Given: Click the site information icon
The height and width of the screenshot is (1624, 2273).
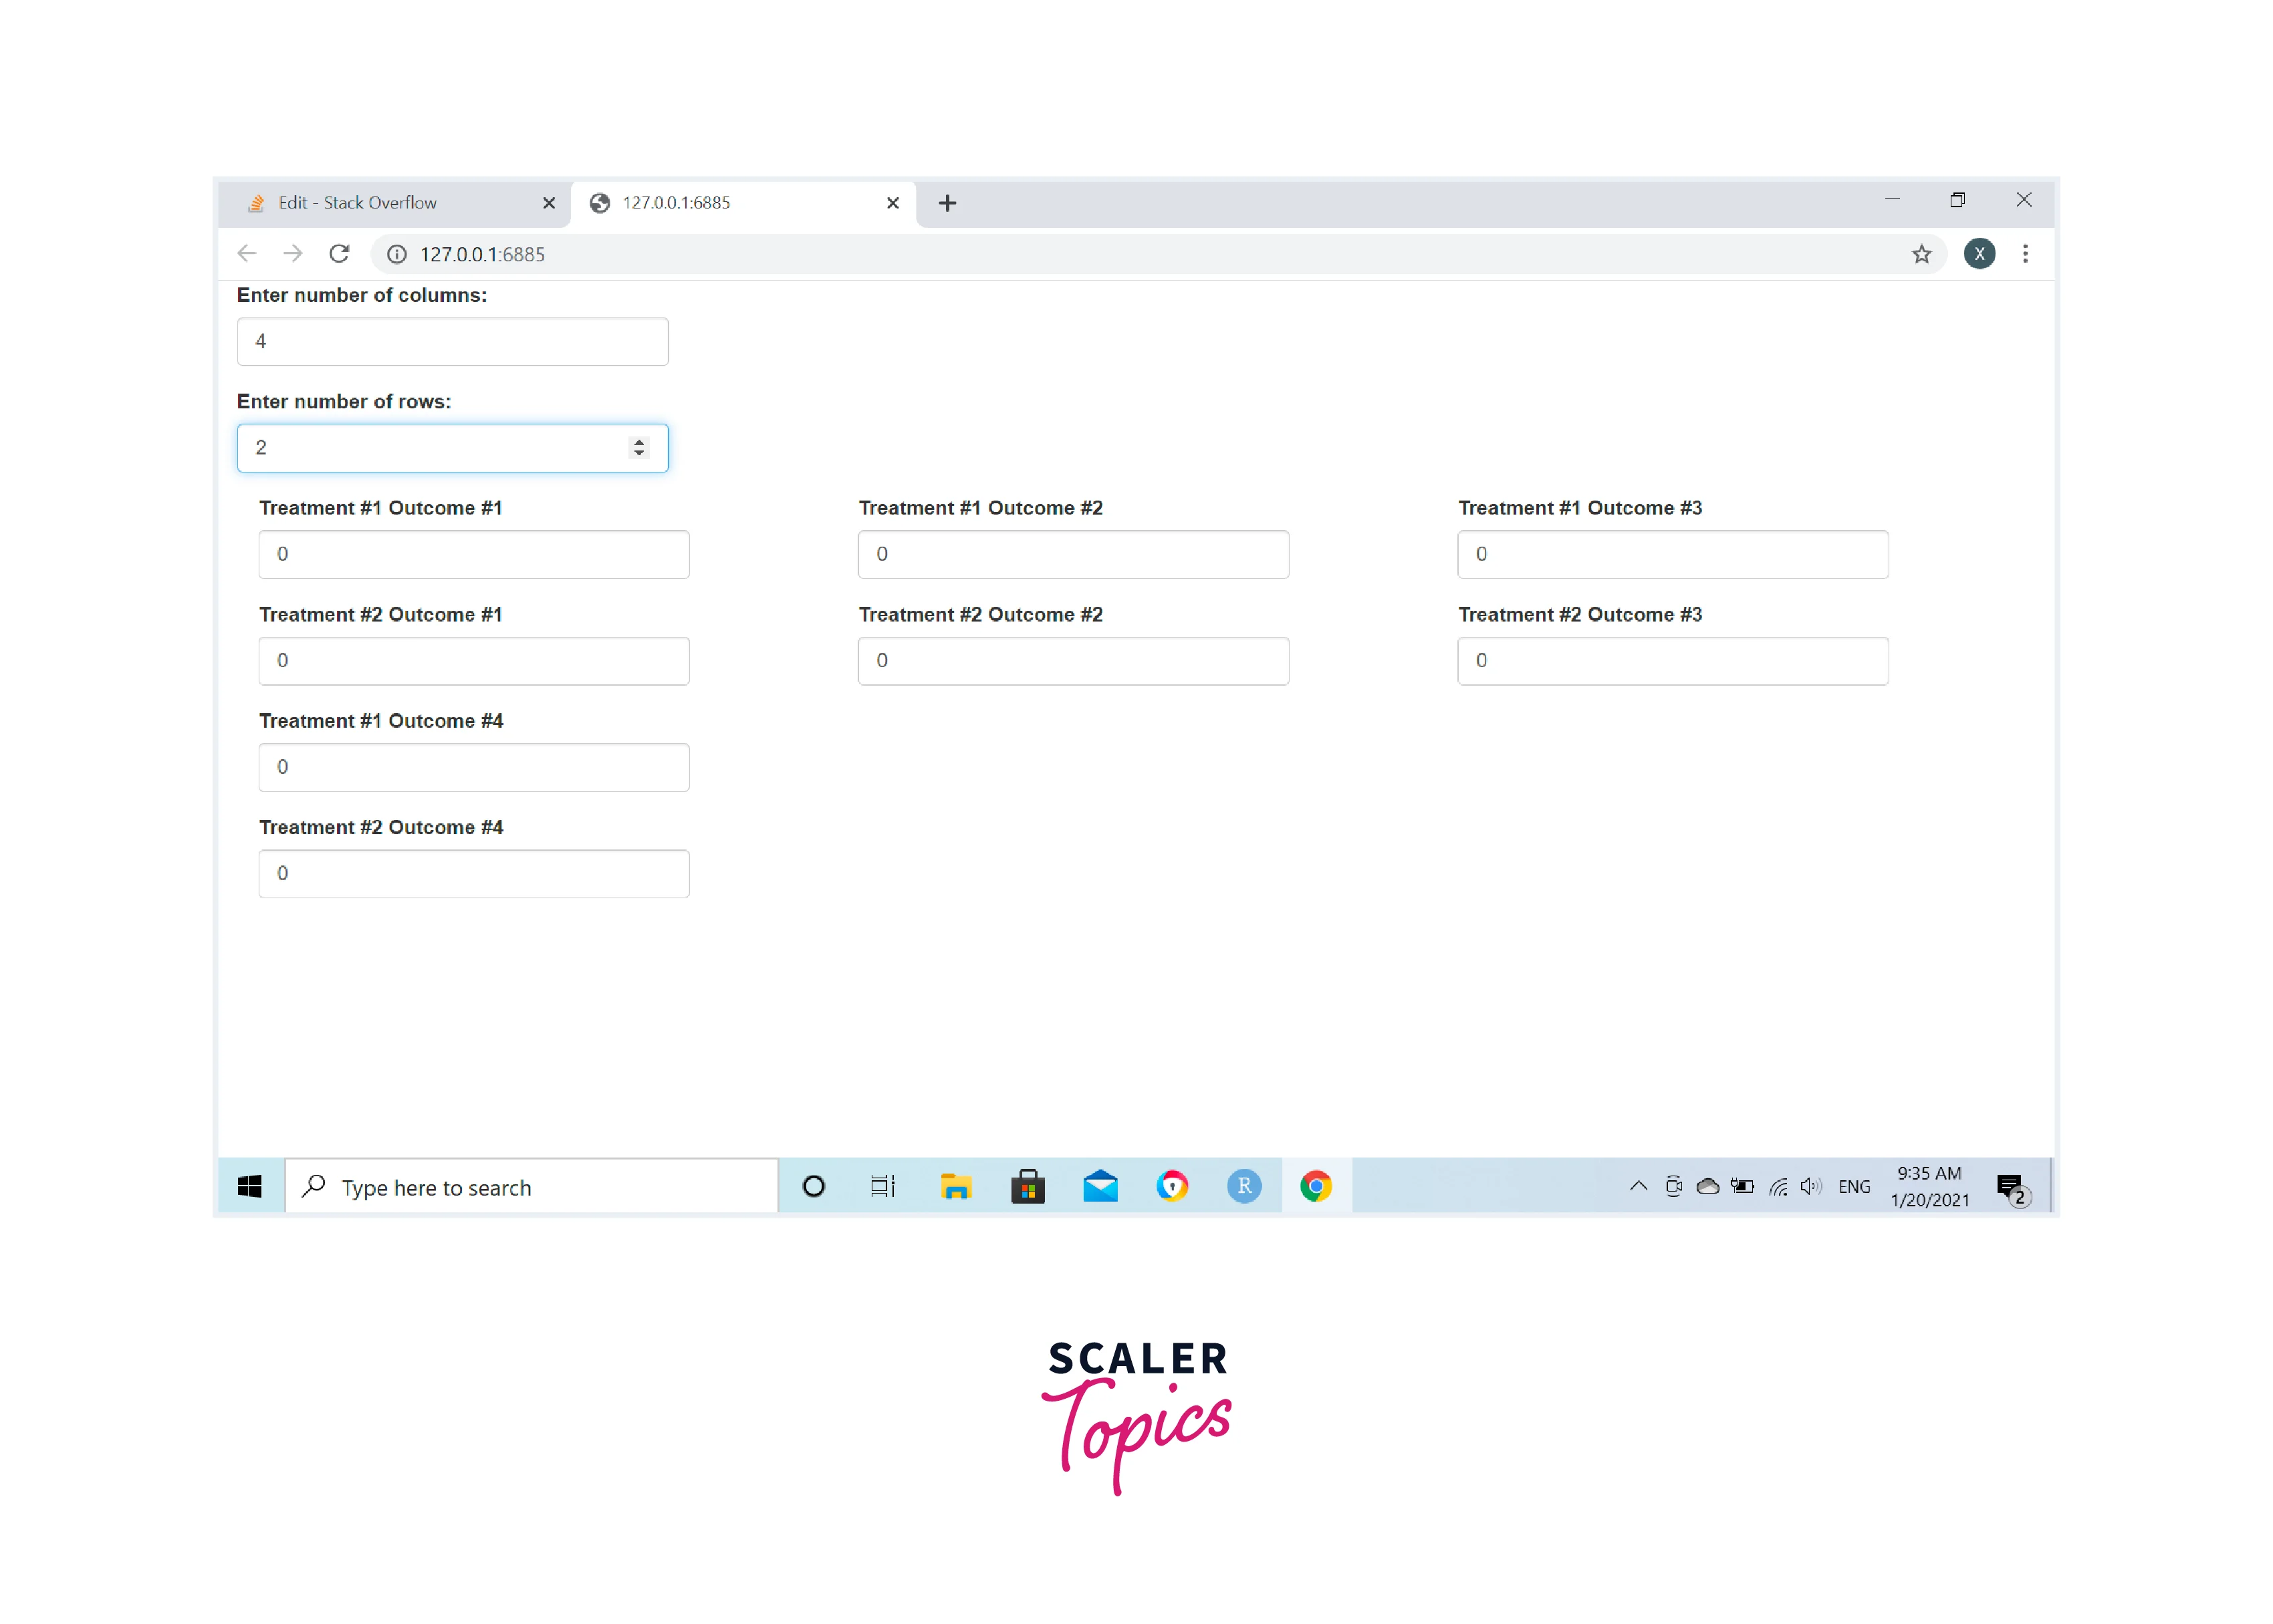Looking at the screenshot, I should tap(397, 254).
